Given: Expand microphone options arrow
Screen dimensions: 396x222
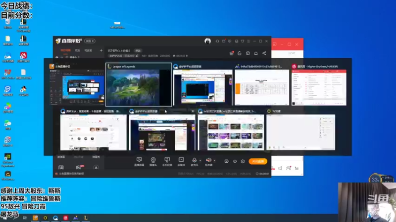Looking at the screenshot, I should pyautogui.click(x=200, y=160).
